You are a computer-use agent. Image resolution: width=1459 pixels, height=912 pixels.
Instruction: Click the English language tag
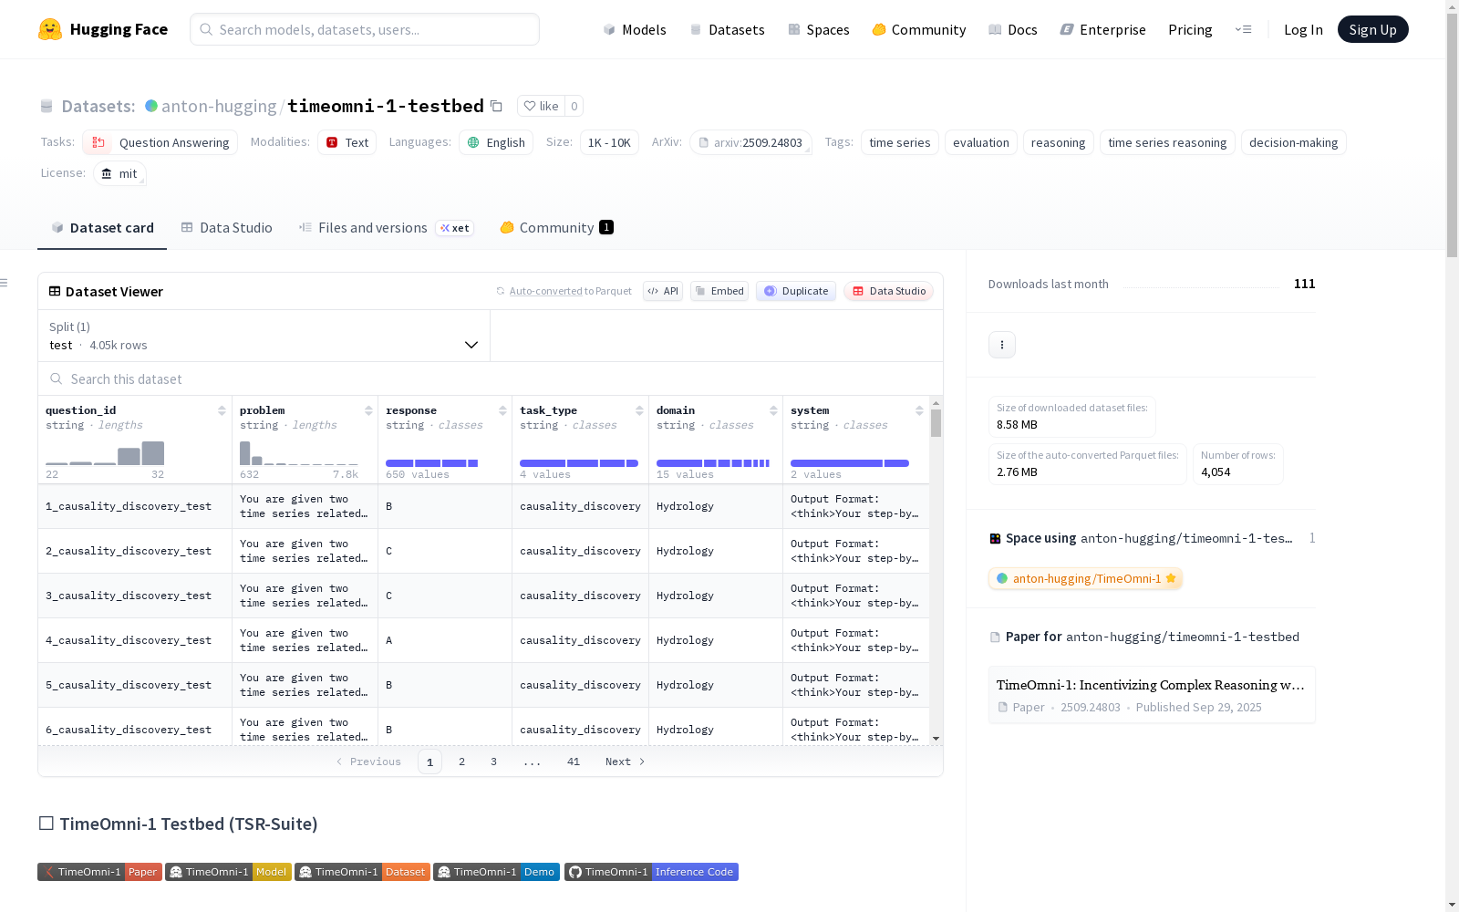tap(496, 142)
